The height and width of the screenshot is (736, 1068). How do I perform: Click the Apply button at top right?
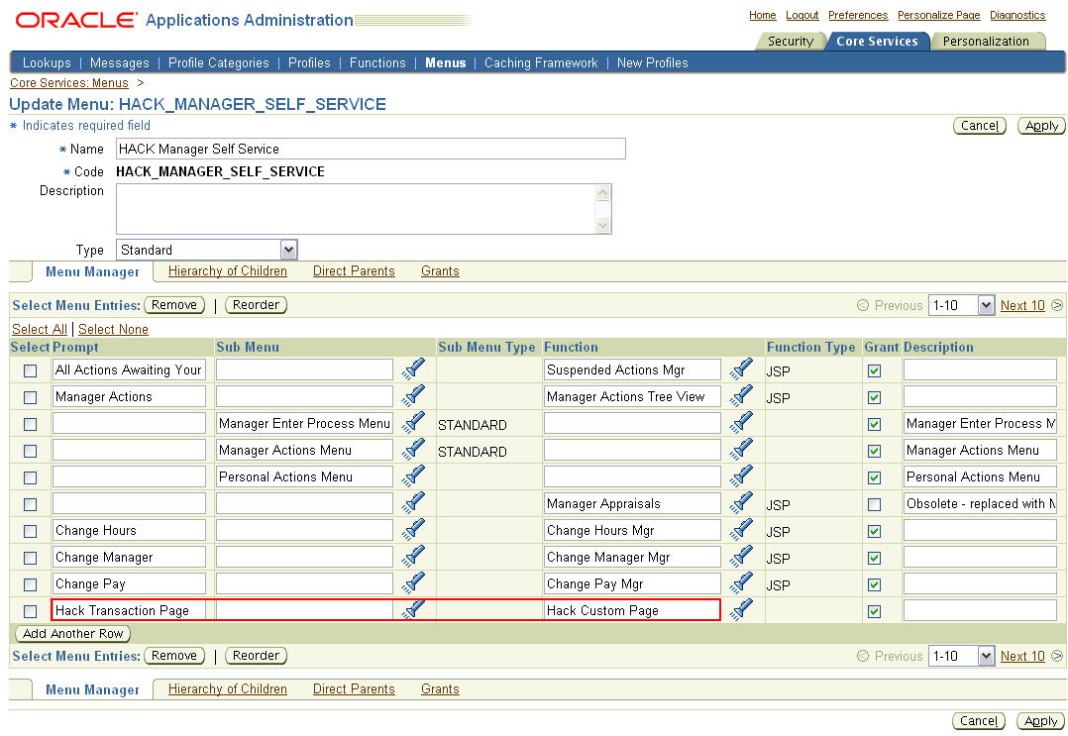1040,126
